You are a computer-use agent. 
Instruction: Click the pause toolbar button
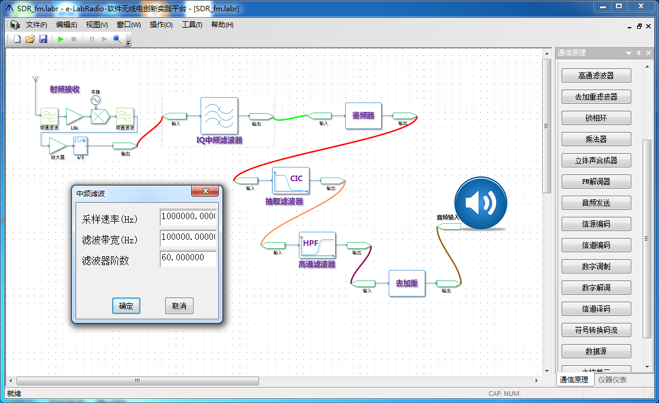point(91,39)
